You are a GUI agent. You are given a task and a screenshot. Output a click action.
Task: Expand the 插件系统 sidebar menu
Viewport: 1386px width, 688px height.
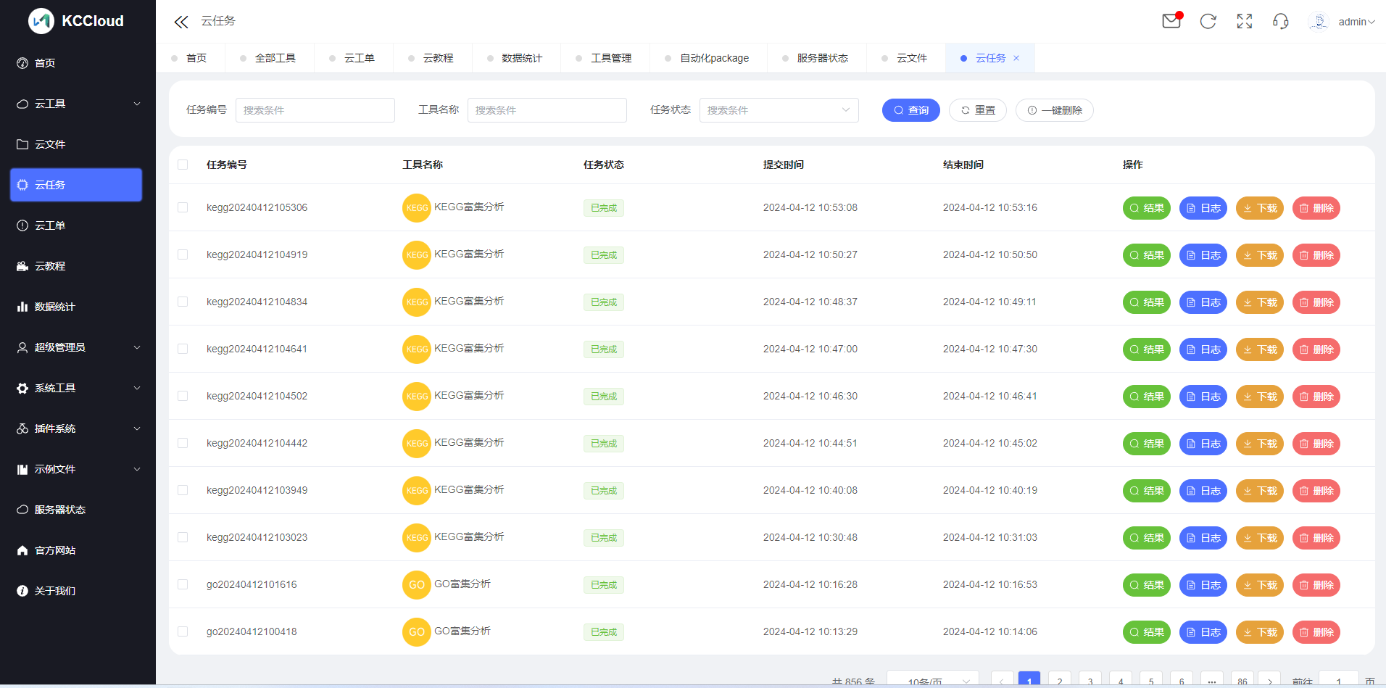[76, 428]
